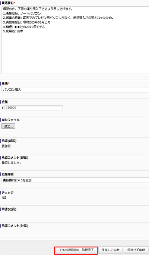Click the 承認(社長) section label
This screenshot has width=149, height=255.
(9, 209)
